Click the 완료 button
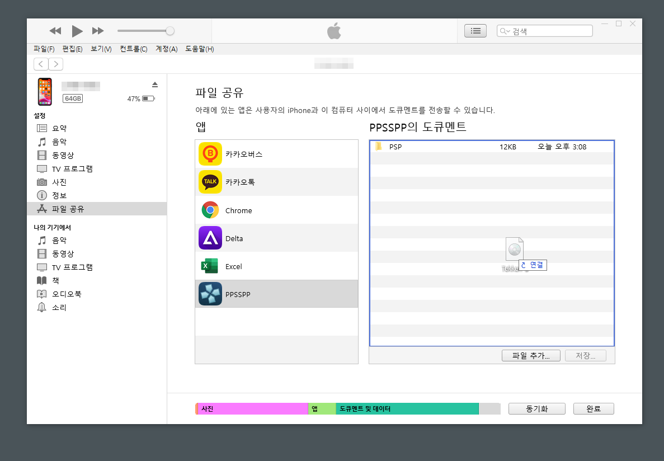 coord(594,409)
